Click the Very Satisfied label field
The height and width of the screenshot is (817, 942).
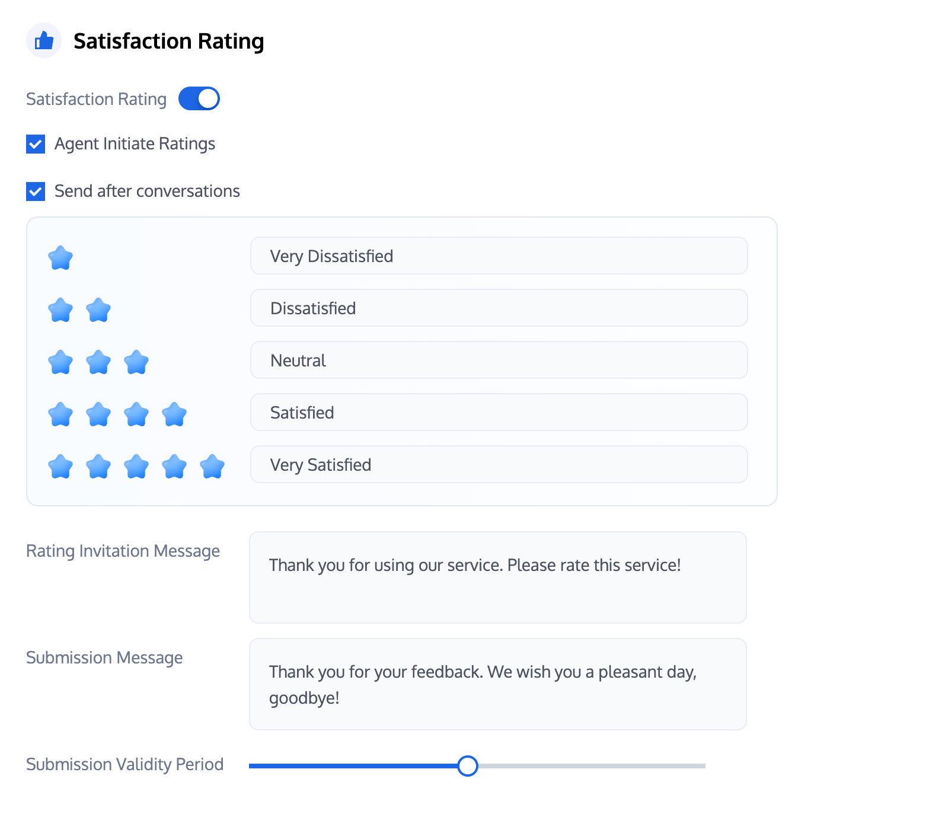499,465
